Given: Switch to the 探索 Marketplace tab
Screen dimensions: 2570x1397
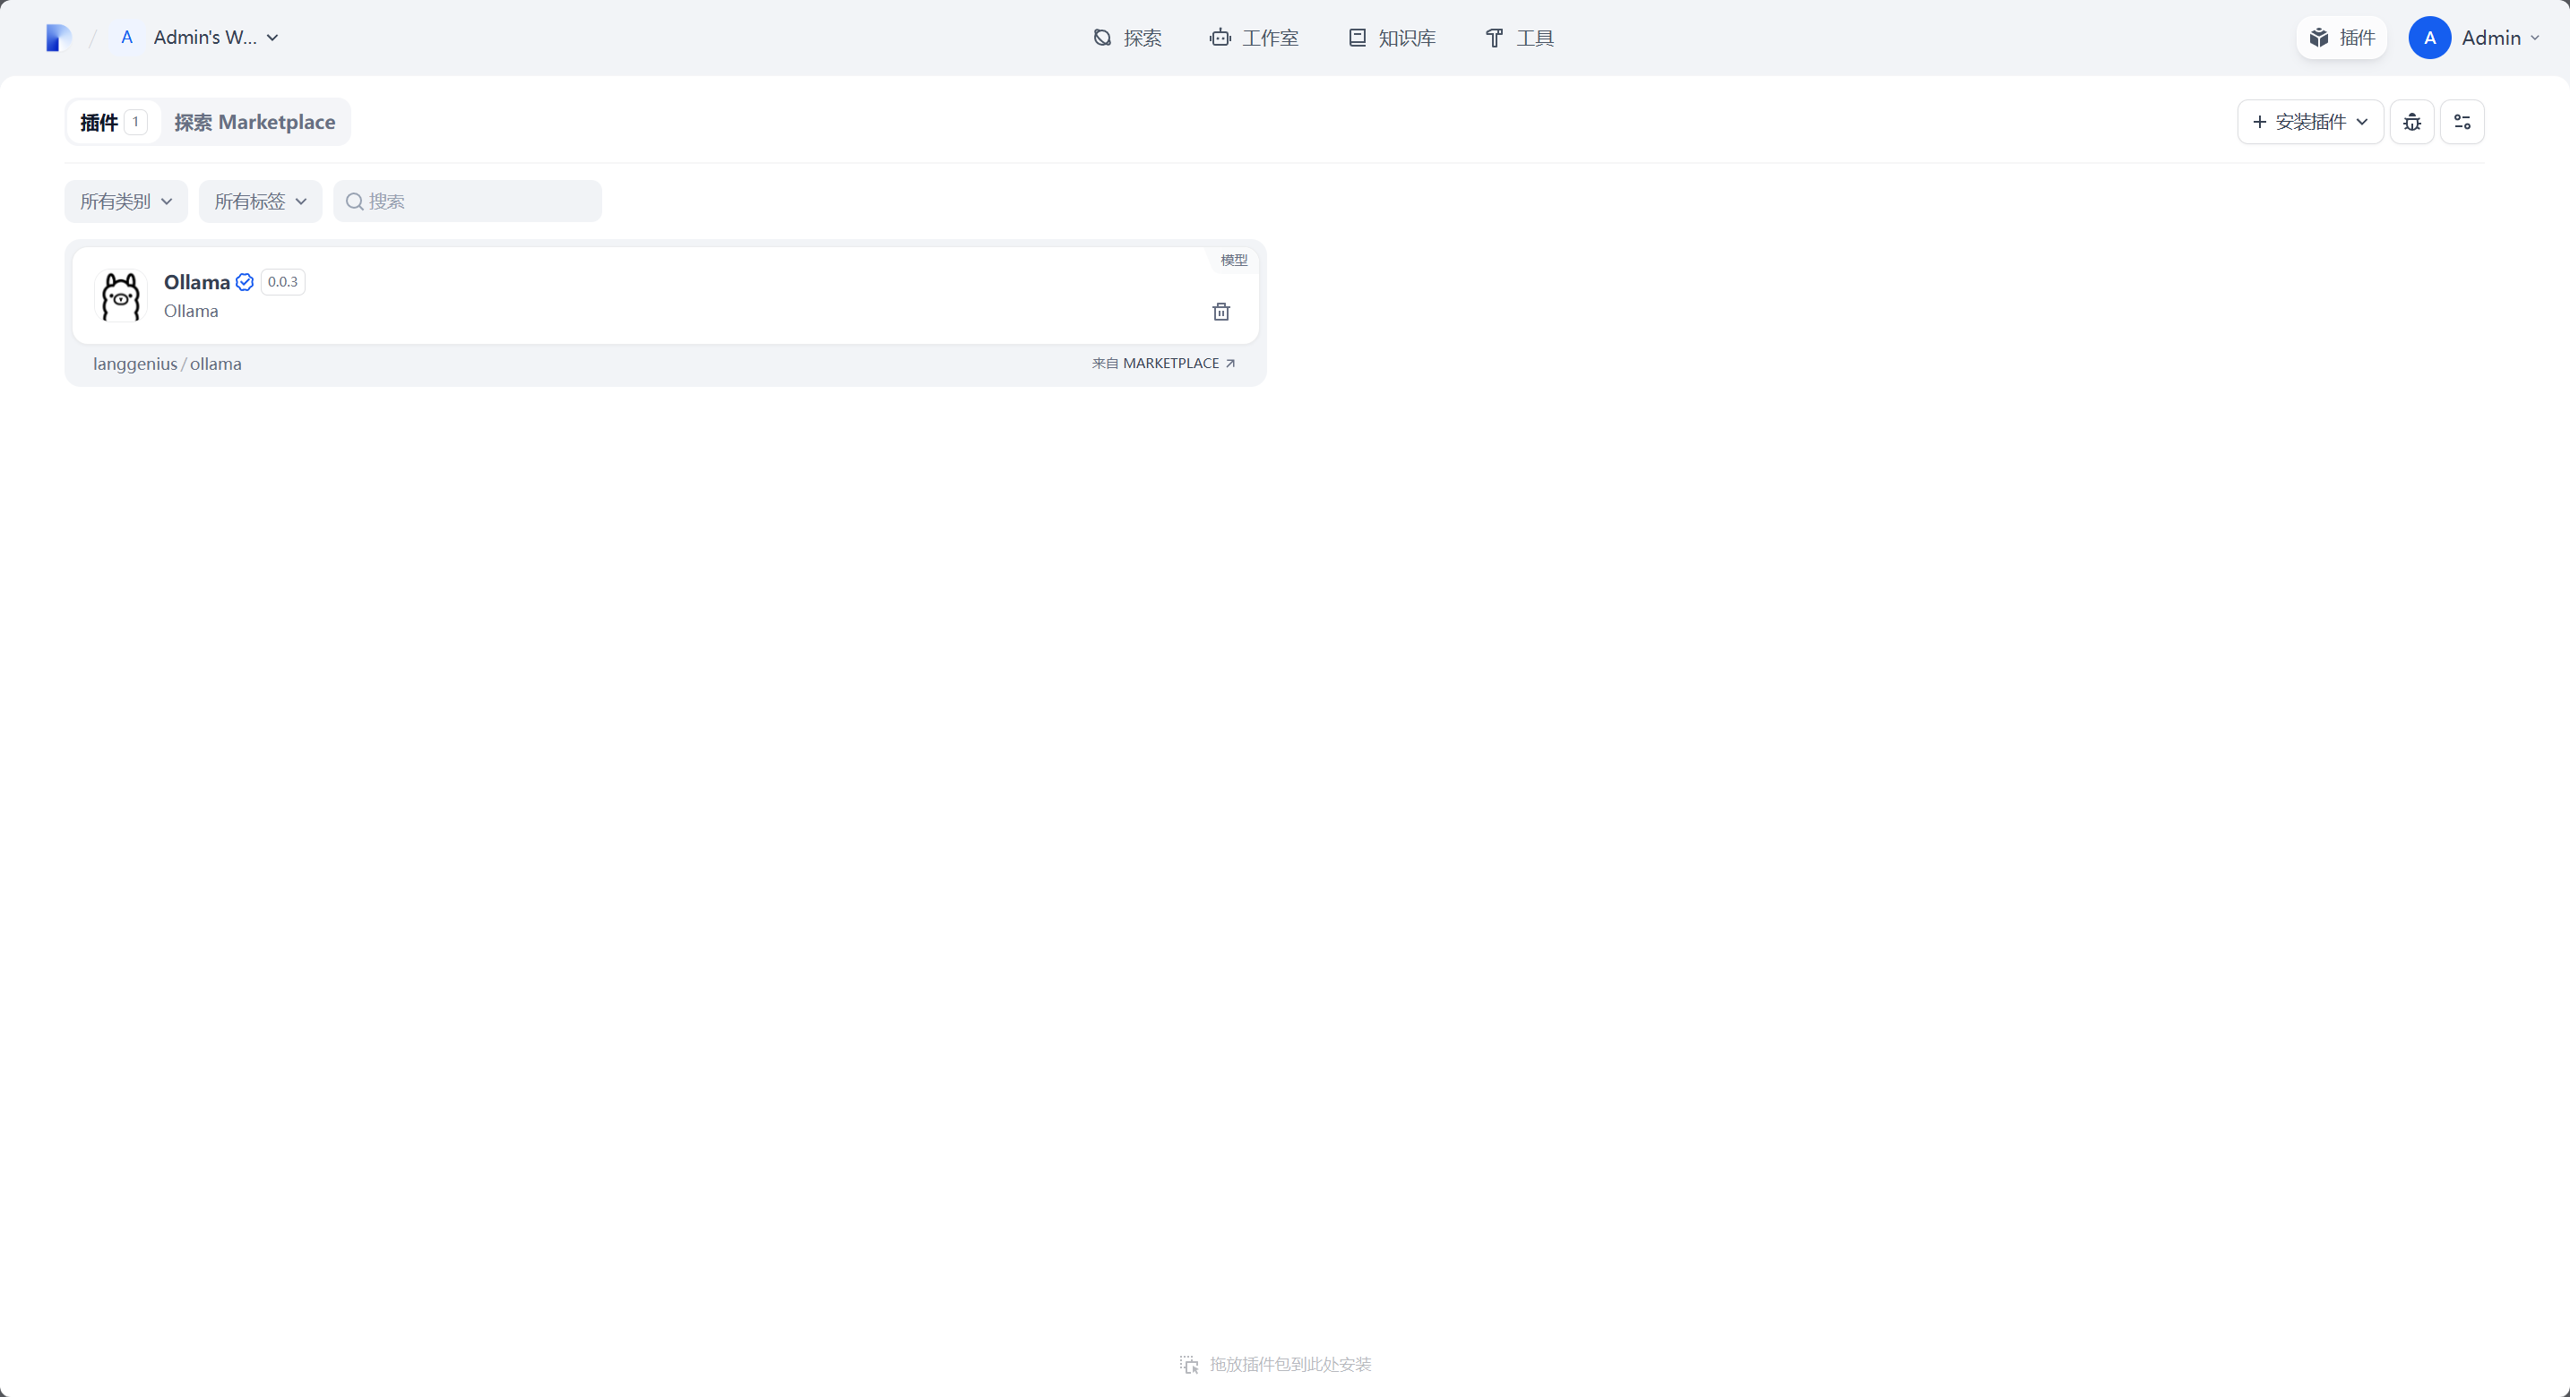Looking at the screenshot, I should point(254,122).
